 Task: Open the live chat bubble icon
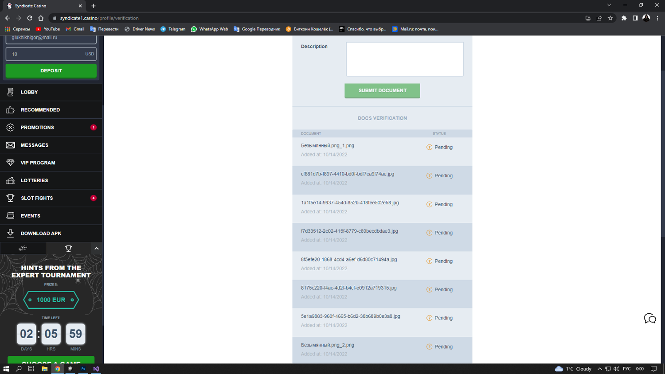coord(650,319)
